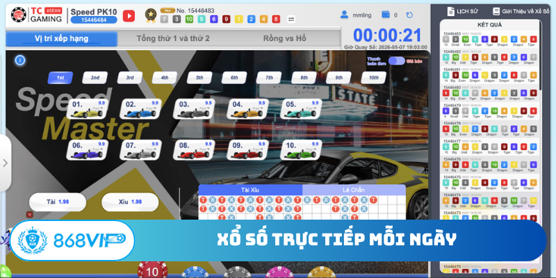Select the Vị trí xếp hạng tab

tap(61, 39)
